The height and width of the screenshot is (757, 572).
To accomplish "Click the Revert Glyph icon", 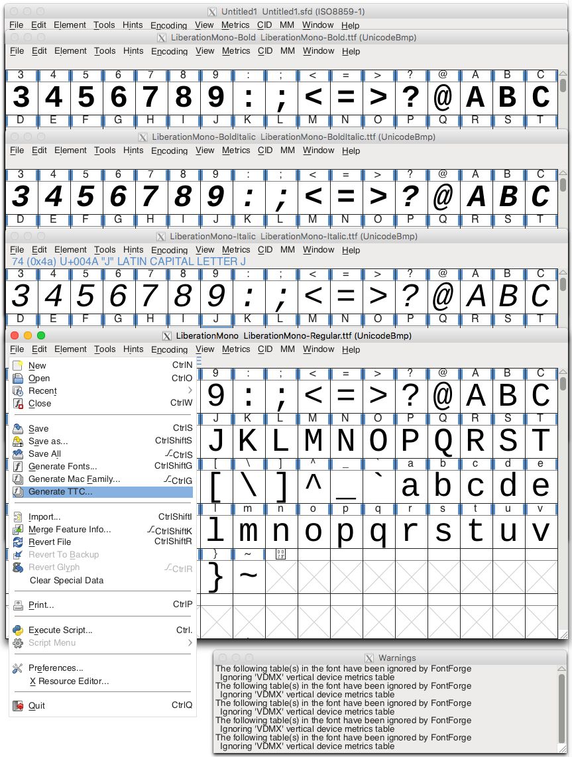I will pyautogui.click(x=18, y=567).
